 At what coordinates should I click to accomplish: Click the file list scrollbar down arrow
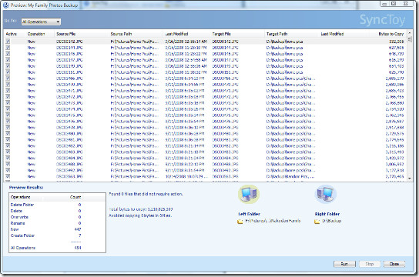[410, 179]
